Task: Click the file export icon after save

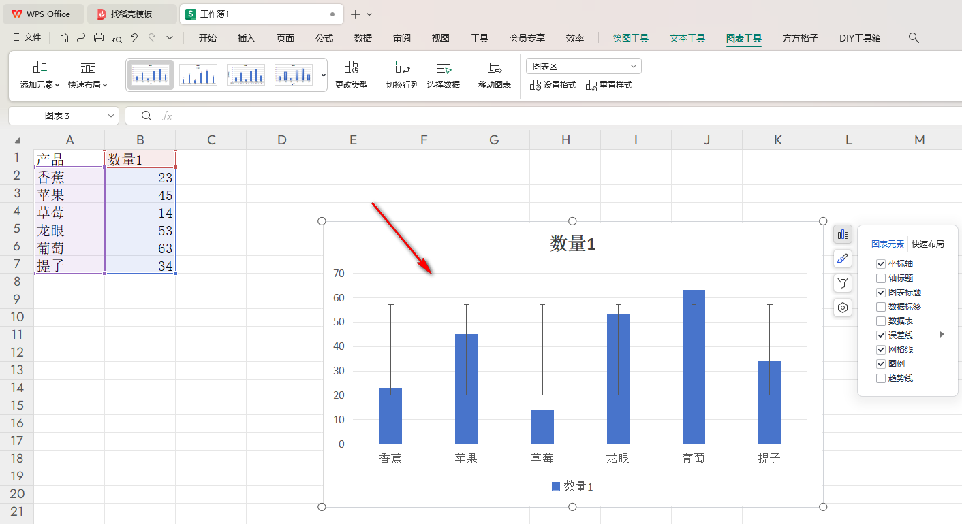Action: [81, 38]
